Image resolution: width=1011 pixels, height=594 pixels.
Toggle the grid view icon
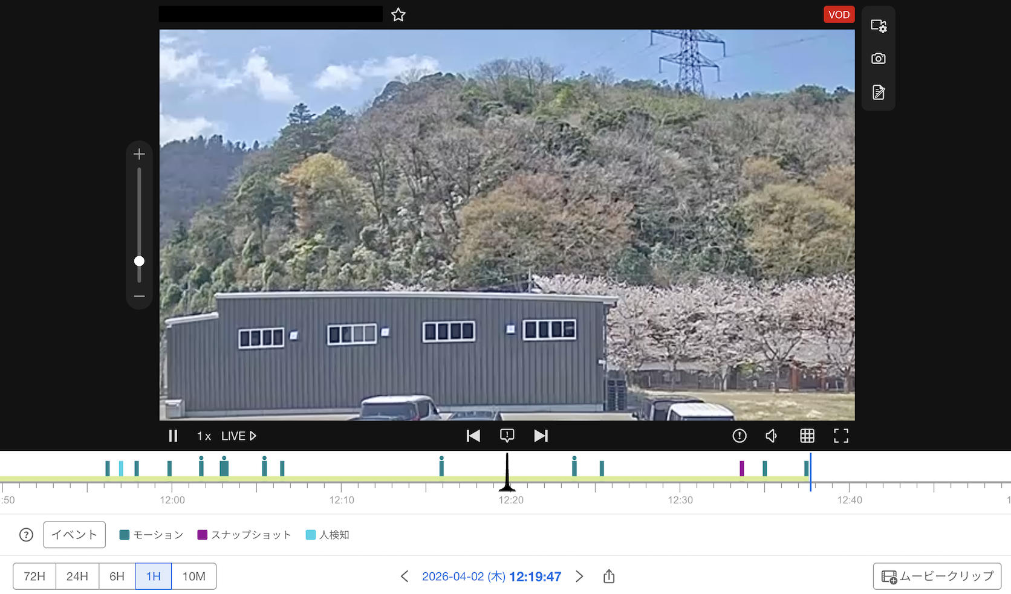(x=807, y=436)
